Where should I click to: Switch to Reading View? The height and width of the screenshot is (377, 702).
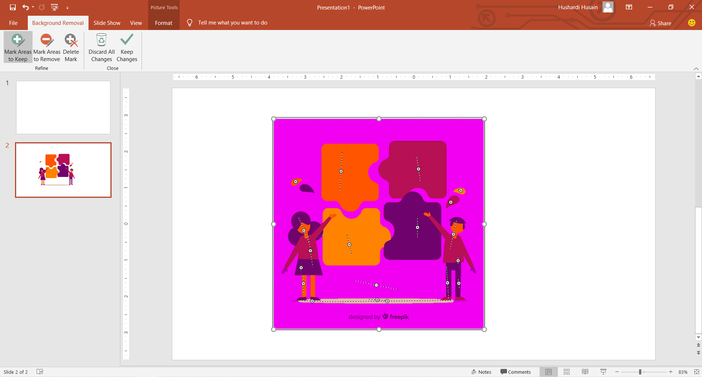click(585, 372)
